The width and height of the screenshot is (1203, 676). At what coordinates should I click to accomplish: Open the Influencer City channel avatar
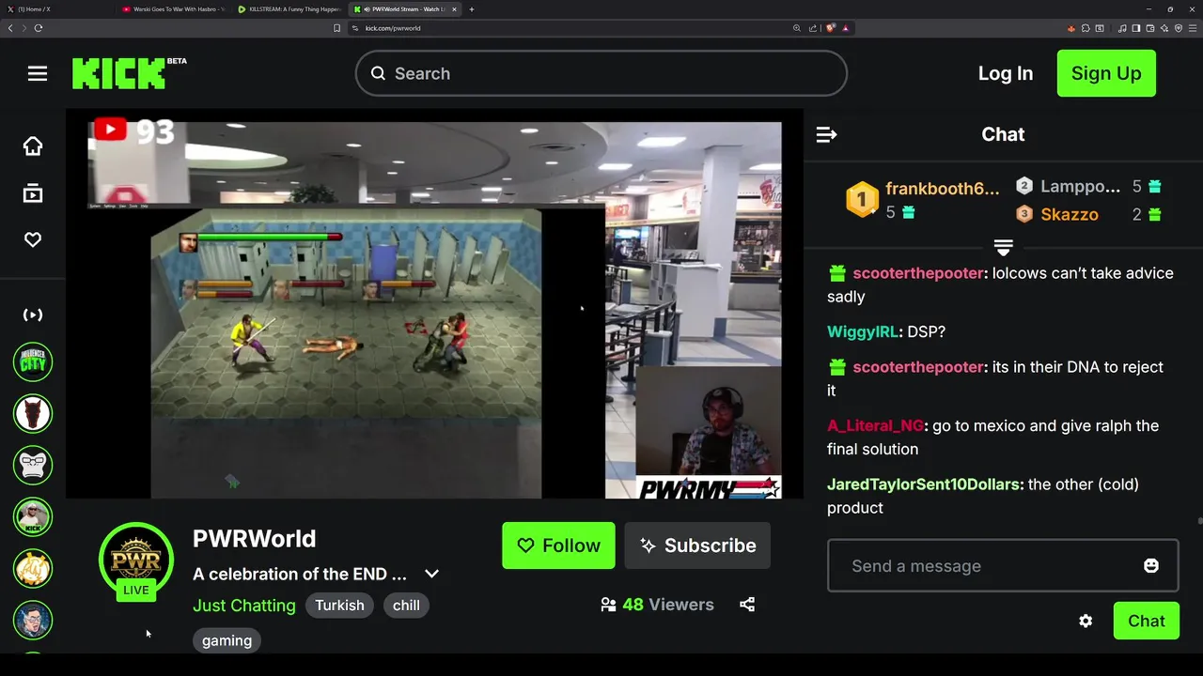pos(33,362)
